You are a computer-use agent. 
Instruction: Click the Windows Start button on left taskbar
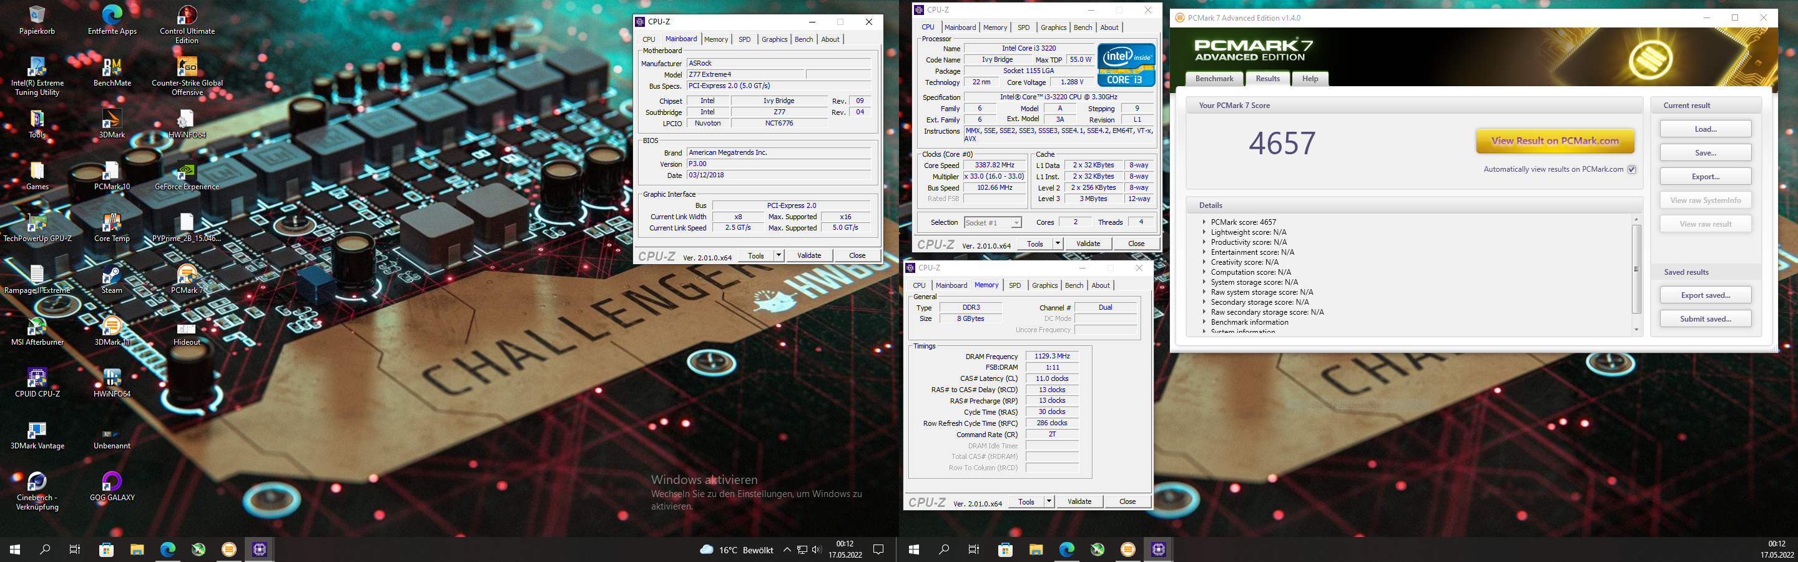[x=14, y=550]
